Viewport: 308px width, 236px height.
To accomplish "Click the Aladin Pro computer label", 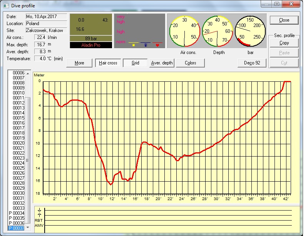I will point(91,45).
